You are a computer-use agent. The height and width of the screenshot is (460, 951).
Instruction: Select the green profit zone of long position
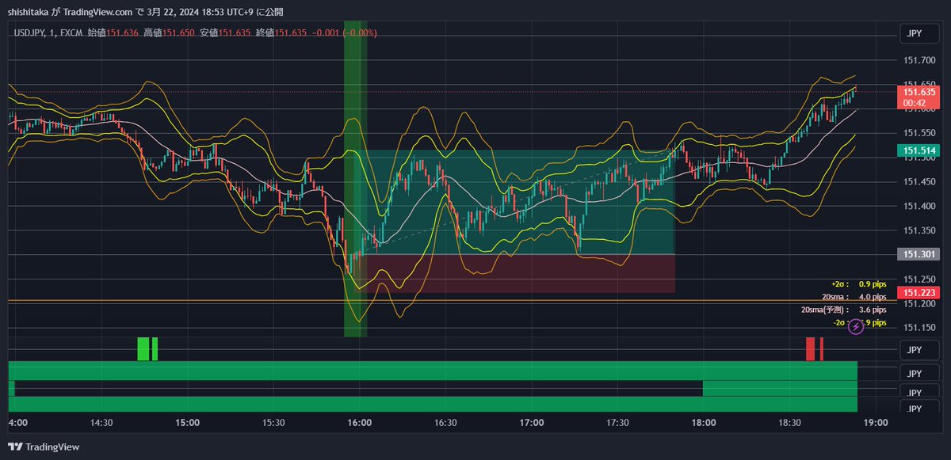click(518, 203)
